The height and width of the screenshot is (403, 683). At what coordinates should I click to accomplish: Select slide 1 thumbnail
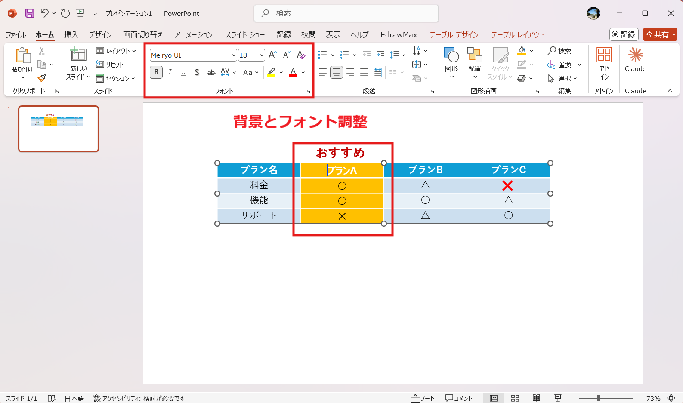point(59,129)
